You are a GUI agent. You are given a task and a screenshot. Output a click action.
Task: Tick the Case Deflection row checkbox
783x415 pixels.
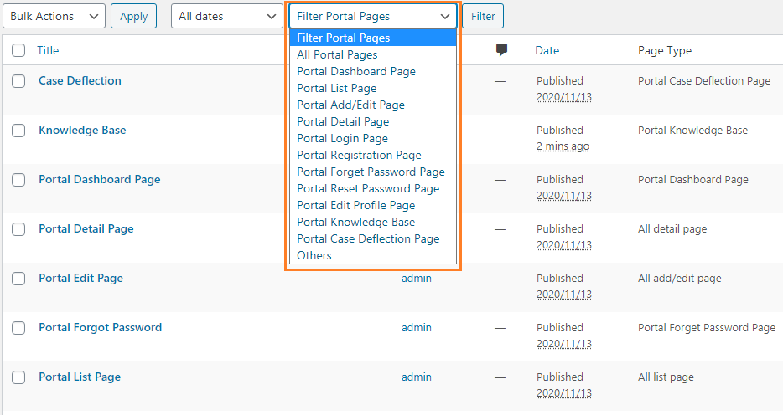(18, 81)
